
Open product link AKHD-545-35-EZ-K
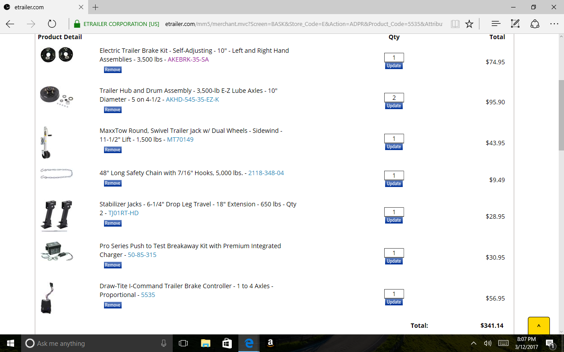pos(192,99)
